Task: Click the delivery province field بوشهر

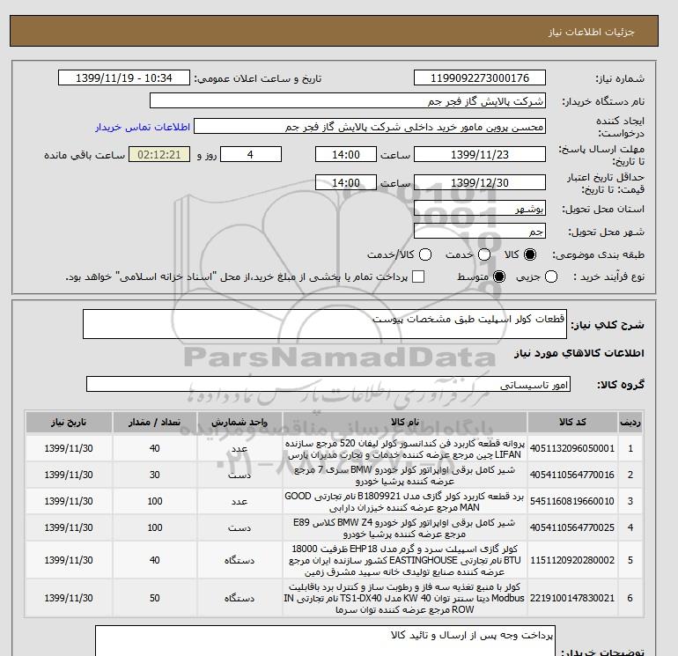Action: coord(480,209)
